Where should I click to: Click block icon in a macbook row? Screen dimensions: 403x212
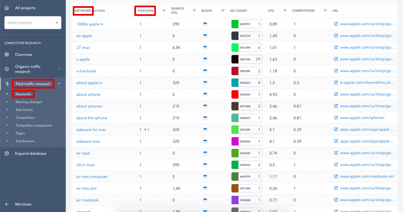point(205,71)
